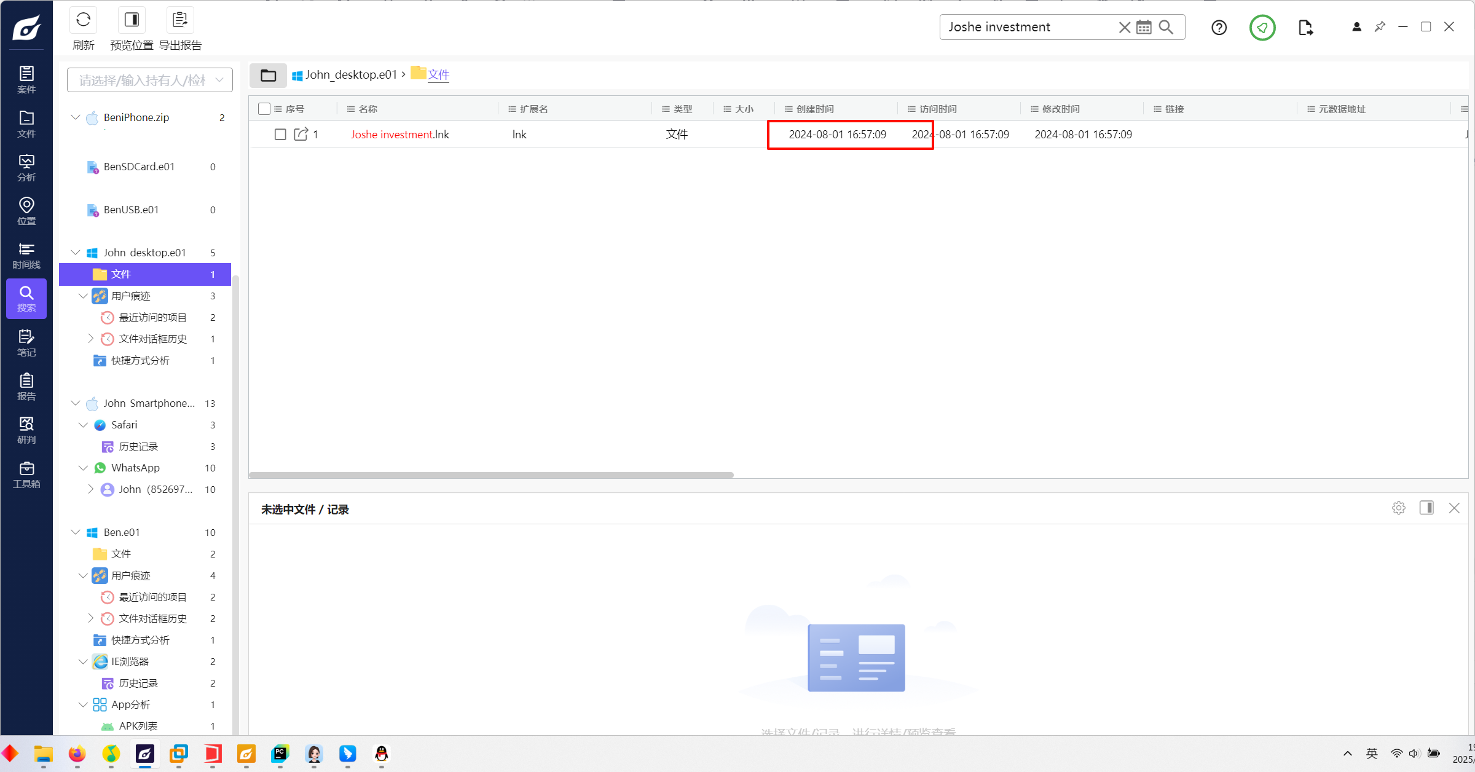1475x772 pixels.
Task: Open the help question mark icon
Action: pyautogui.click(x=1219, y=28)
